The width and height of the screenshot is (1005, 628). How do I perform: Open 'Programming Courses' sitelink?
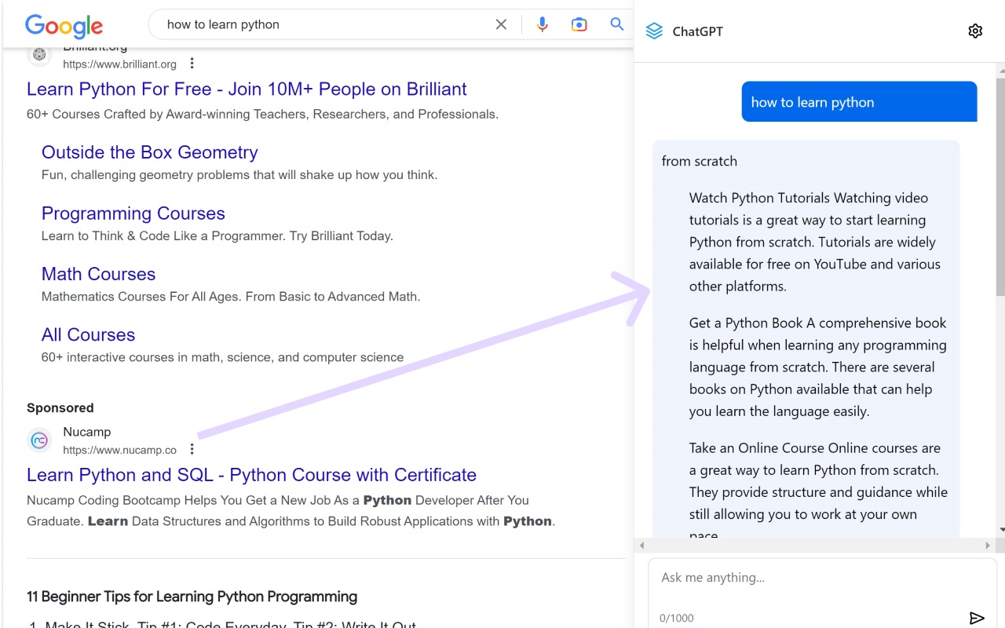click(x=133, y=214)
